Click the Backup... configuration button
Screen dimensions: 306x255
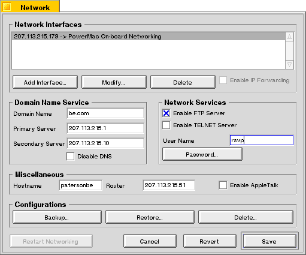tap(57, 217)
